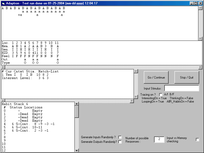Click the 'A/I B/F' tracing label
This screenshot has height=153, width=204.
(169, 94)
